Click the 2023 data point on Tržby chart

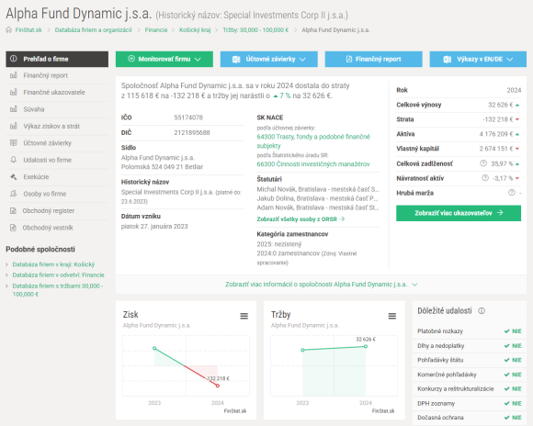tap(302, 350)
